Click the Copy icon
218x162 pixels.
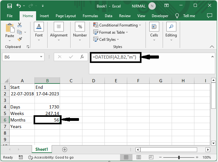coord(20,32)
